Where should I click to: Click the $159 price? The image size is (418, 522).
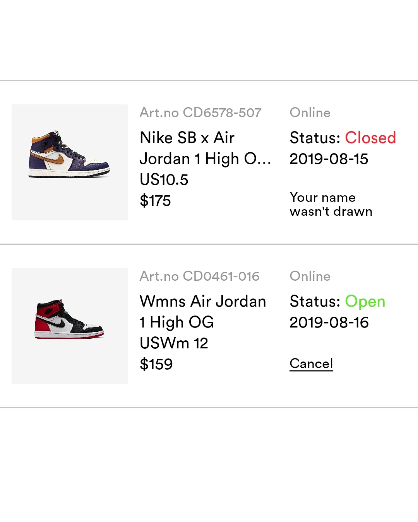(156, 364)
